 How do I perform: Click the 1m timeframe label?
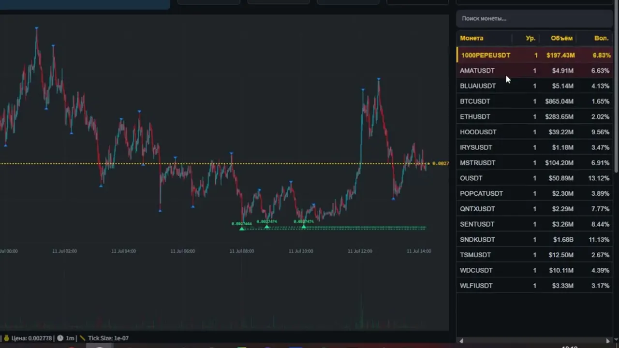70,338
